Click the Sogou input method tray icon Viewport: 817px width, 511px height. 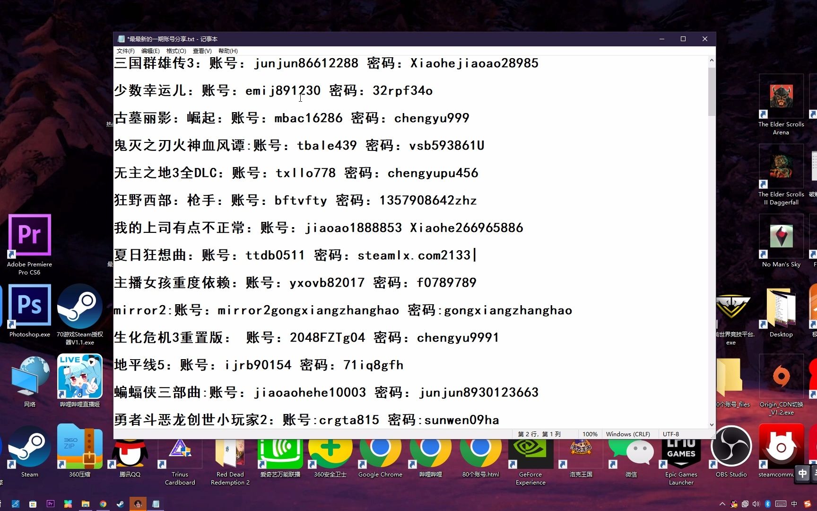tap(807, 504)
